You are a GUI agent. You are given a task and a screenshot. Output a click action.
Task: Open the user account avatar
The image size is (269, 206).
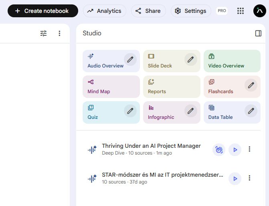coord(260,11)
